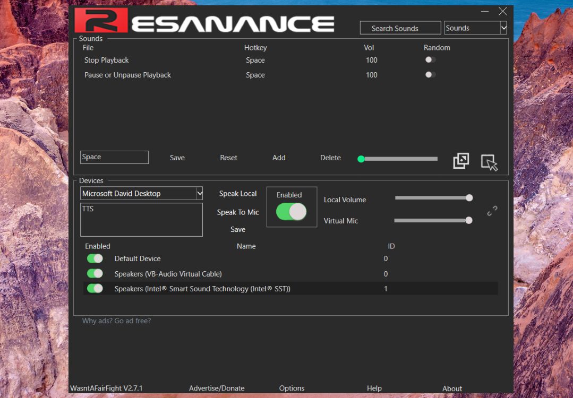Click the chain link icon beside volume sliders

pos(492,211)
